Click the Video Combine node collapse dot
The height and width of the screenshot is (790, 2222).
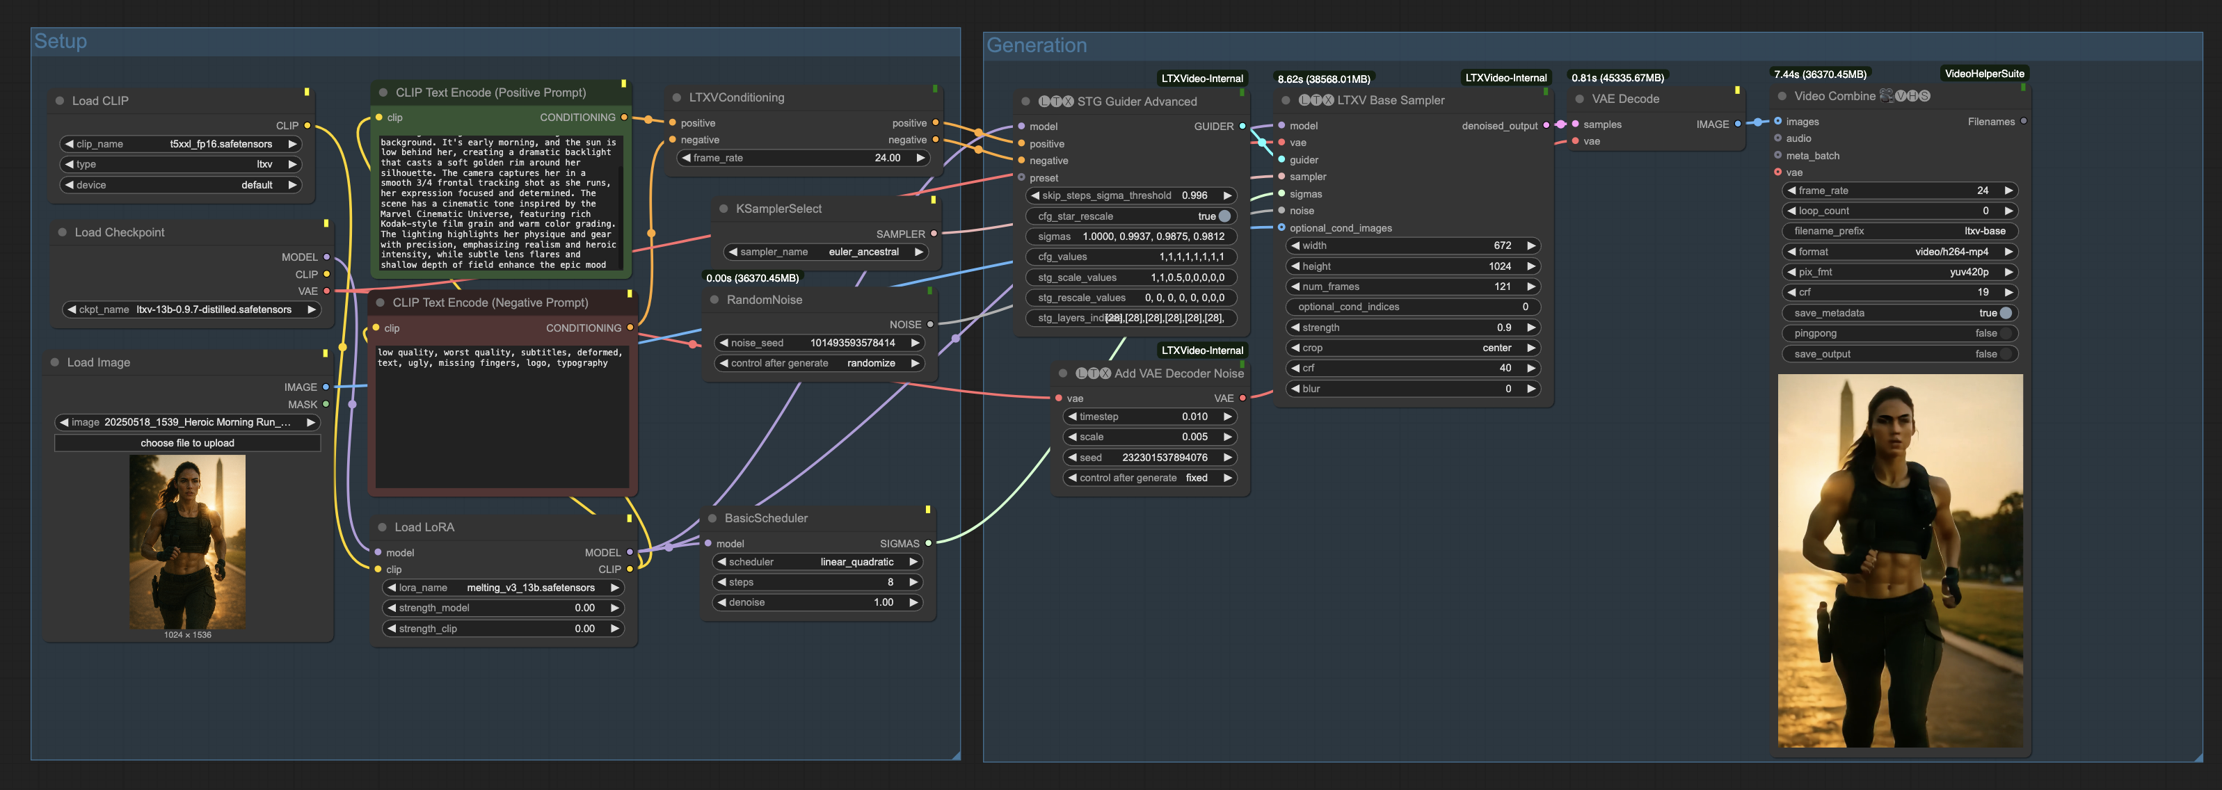point(1782,97)
